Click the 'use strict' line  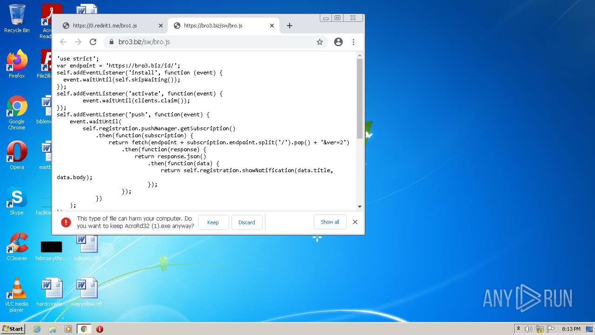[78, 59]
